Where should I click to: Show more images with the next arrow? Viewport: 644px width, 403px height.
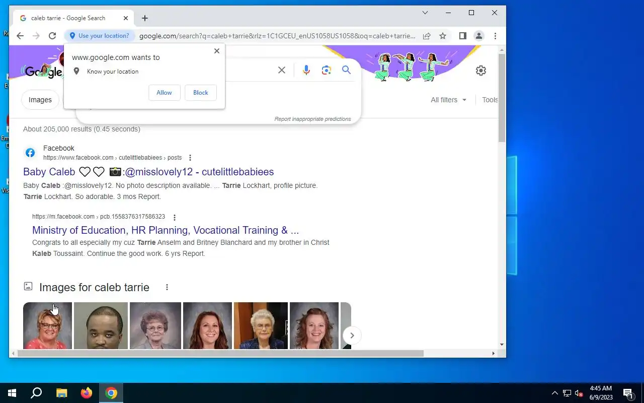(x=352, y=335)
